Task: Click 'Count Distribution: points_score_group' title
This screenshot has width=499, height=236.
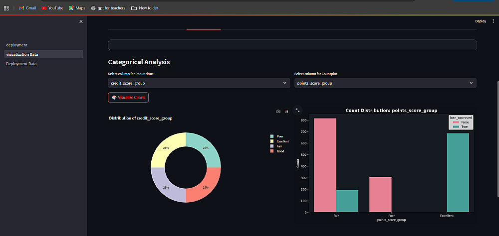Action: click(391, 110)
